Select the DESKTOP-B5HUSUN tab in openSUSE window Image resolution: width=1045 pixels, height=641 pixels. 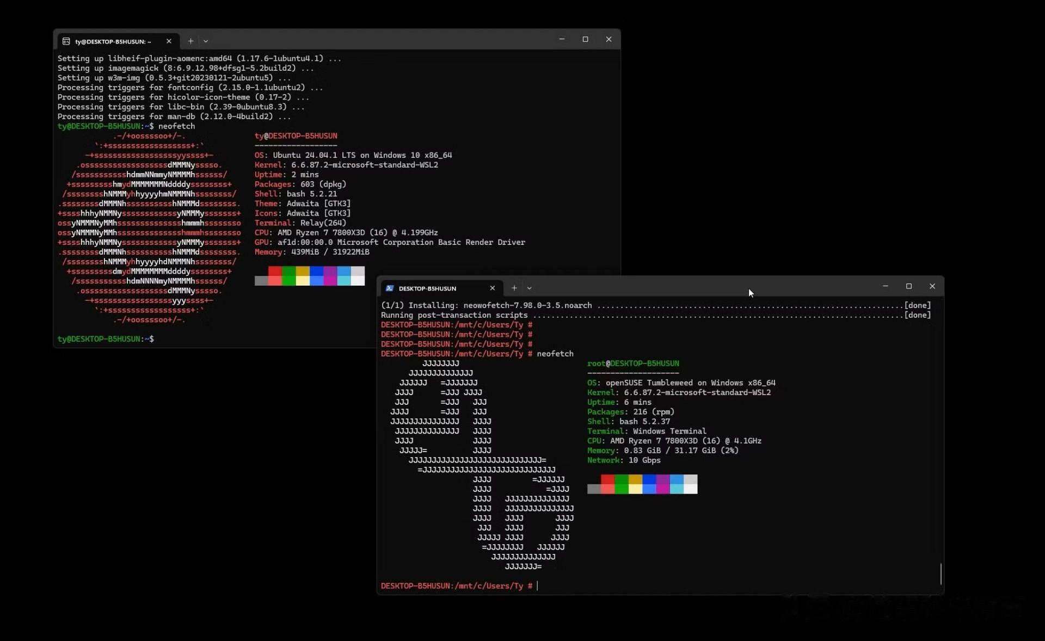pos(440,288)
